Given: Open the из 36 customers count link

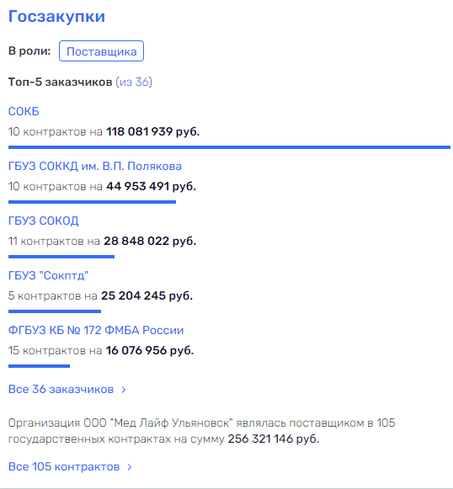Looking at the screenshot, I should click(134, 82).
